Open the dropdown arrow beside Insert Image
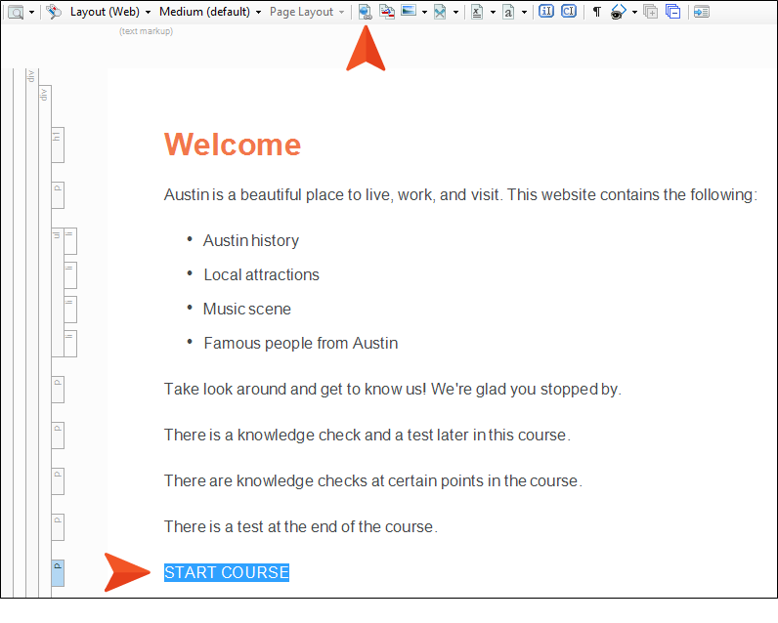 [423, 12]
